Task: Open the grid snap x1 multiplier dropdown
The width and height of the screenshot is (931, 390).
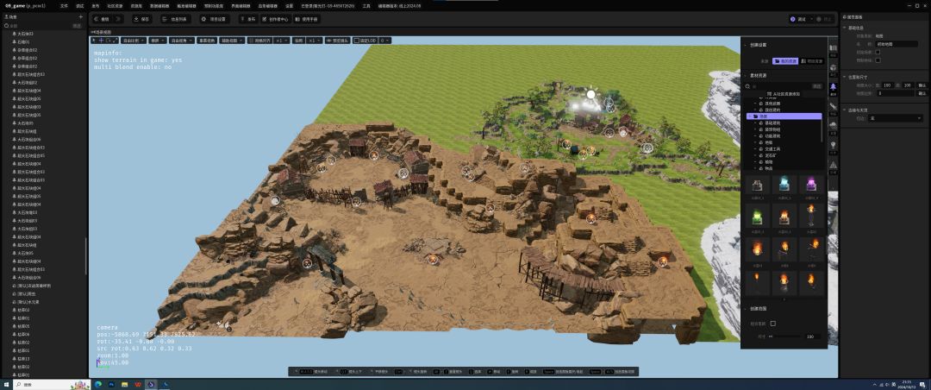Action: tap(282, 41)
